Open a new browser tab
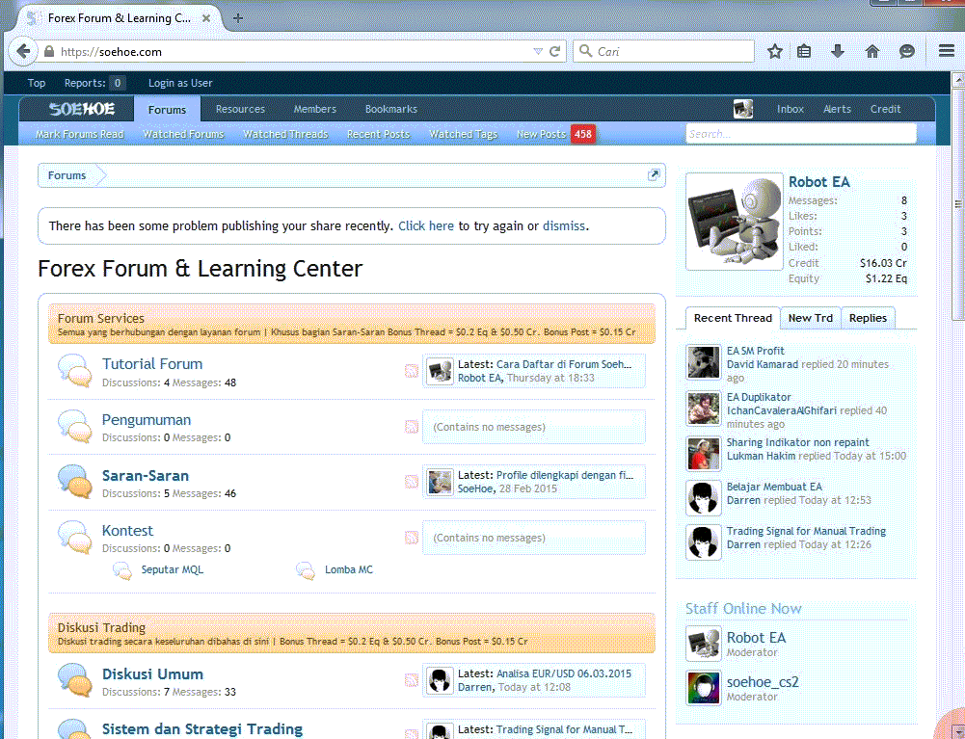 click(238, 18)
